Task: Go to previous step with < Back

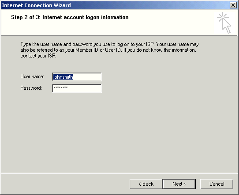Action: click(x=146, y=184)
